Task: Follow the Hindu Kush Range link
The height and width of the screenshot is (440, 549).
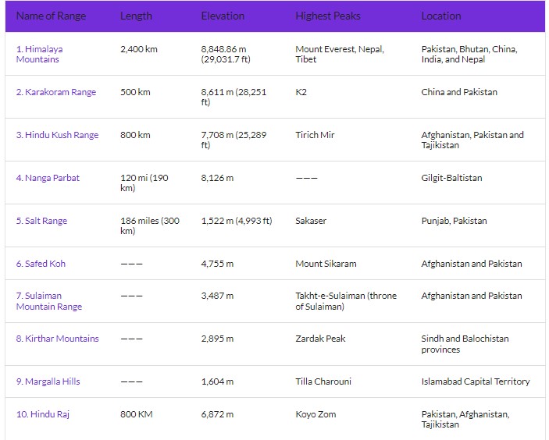Action: pos(58,135)
